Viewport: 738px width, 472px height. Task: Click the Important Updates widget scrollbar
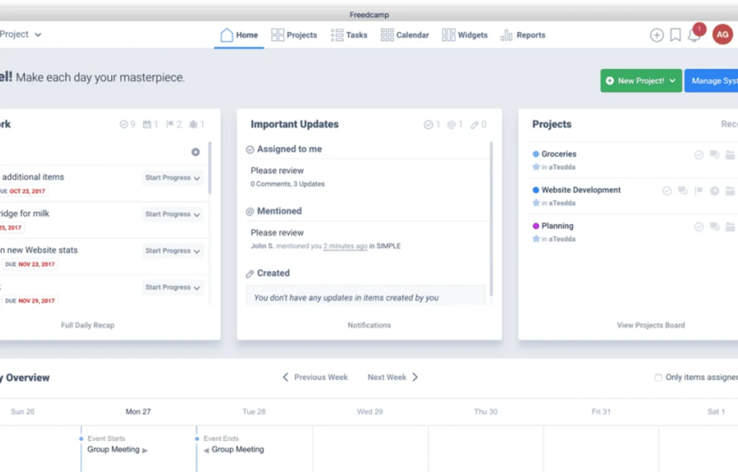pos(491,218)
